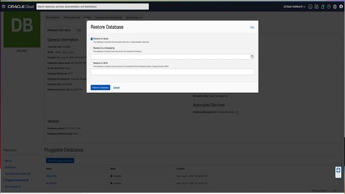Switch to the Database Information tab
The width and height of the screenshot is (345, 194).
(59, 30)
